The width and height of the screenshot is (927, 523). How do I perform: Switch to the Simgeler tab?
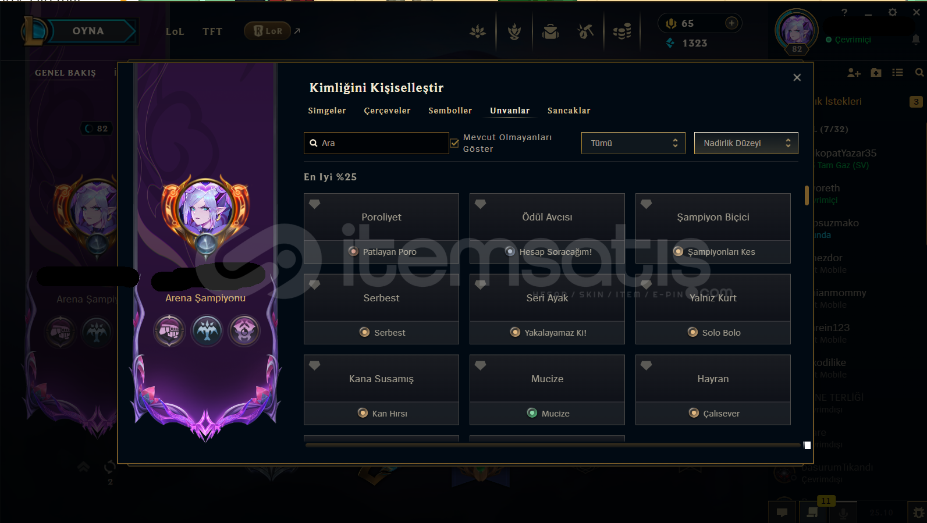point(327,111)
